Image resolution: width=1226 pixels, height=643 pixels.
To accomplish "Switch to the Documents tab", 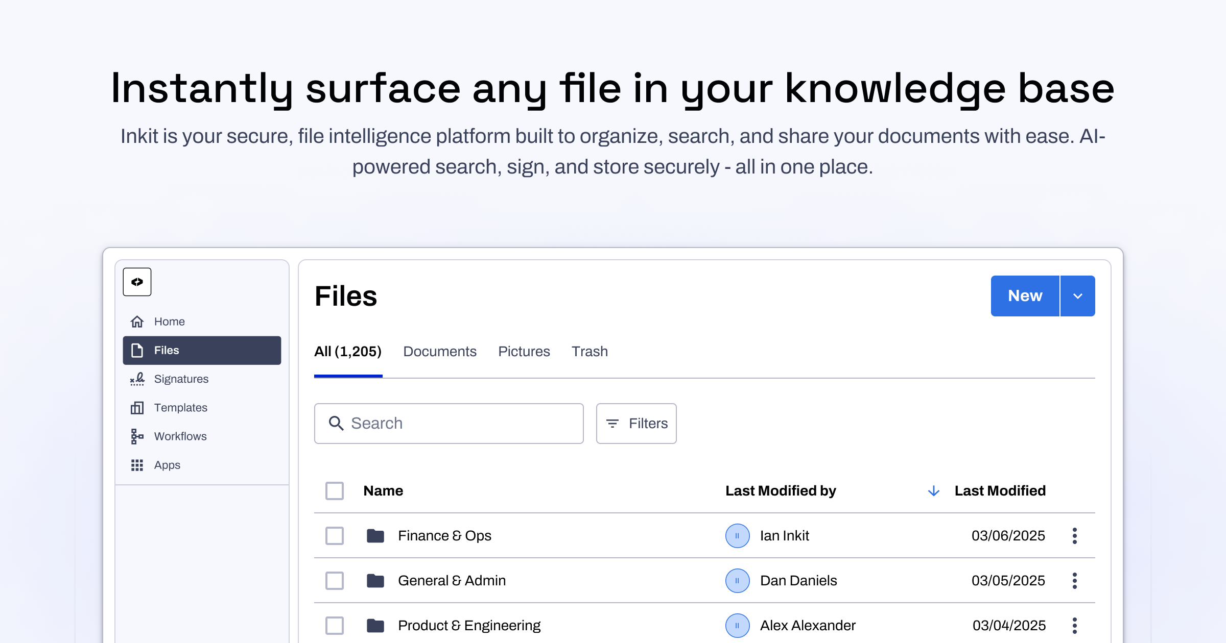I will 439,351.
